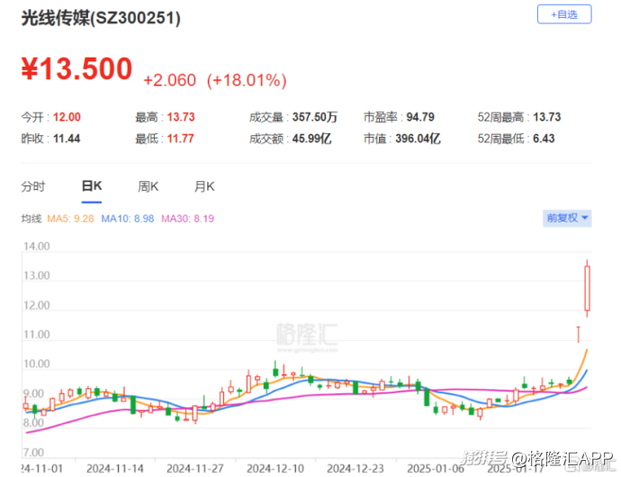The image size is (621, 477).
Task: Expand the 前复权 adjustment dropdown
Action: [x=567, y=218]
